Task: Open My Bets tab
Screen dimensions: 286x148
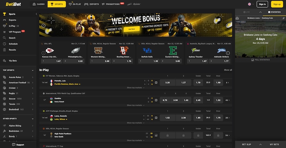Action: pyautogui.click(x=274, y=145)
